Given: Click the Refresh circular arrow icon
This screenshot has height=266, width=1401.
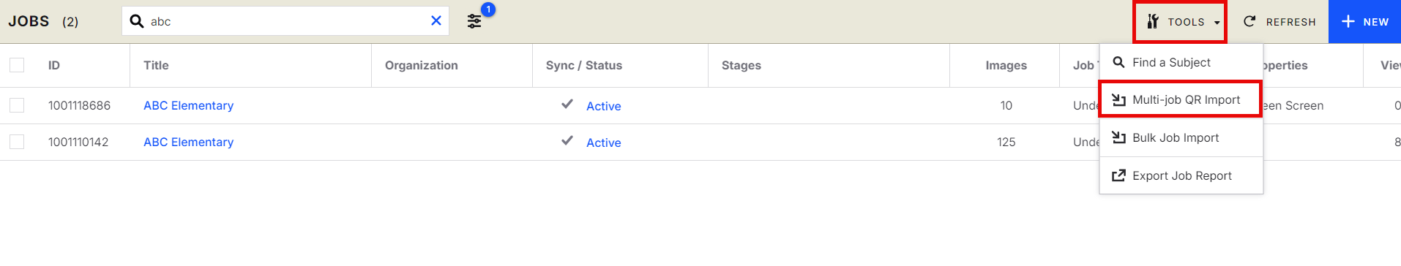Looking at the screenshot, I should coord(1249,21).
